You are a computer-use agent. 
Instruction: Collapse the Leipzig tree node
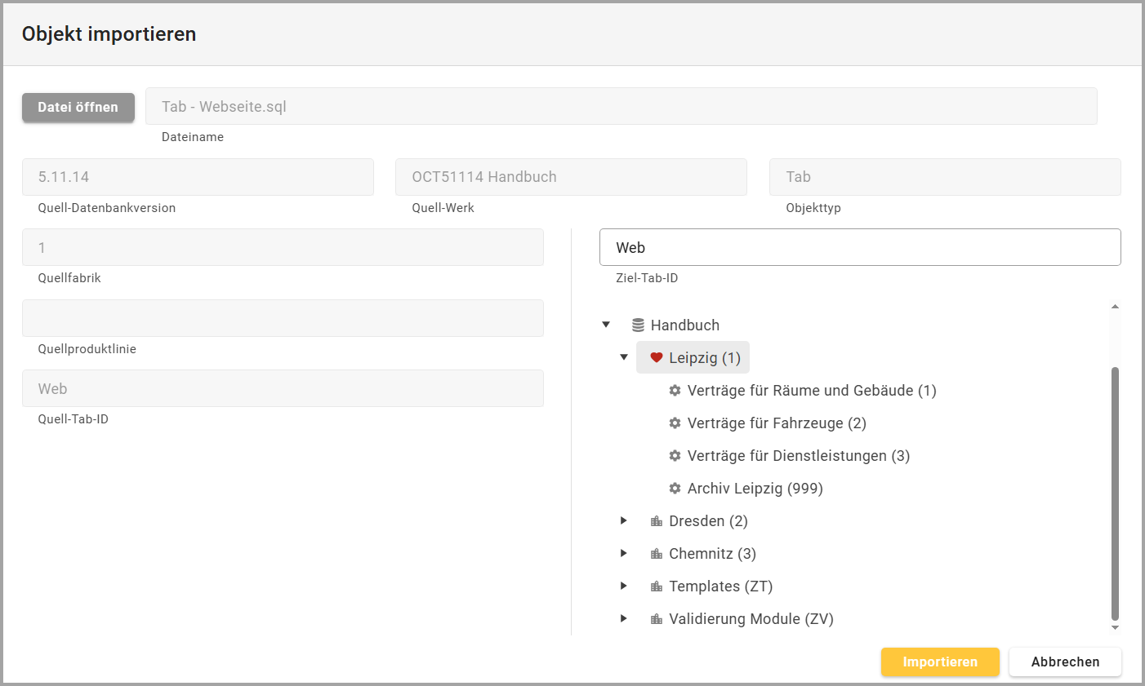click(x=624, y=357)
